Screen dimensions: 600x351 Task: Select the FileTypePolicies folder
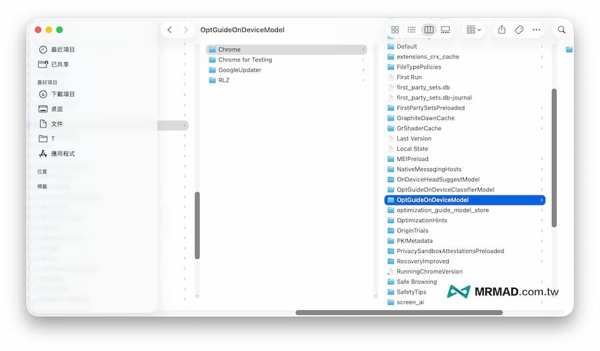pos(465,67)
